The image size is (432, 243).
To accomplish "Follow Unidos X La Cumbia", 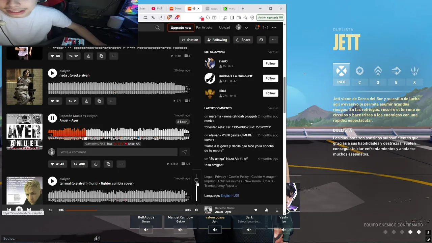I will 270,78.
